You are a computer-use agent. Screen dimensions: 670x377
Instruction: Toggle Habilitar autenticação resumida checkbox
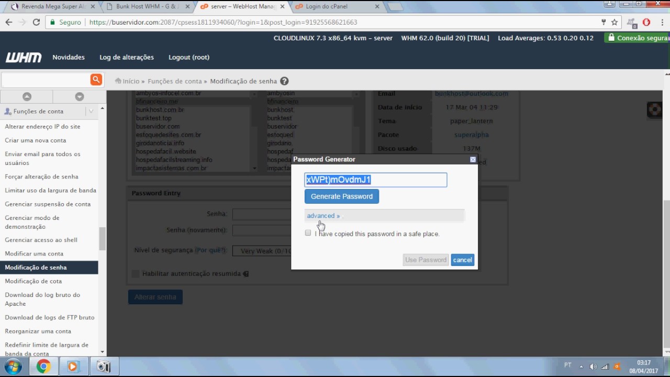coord(136,273)
